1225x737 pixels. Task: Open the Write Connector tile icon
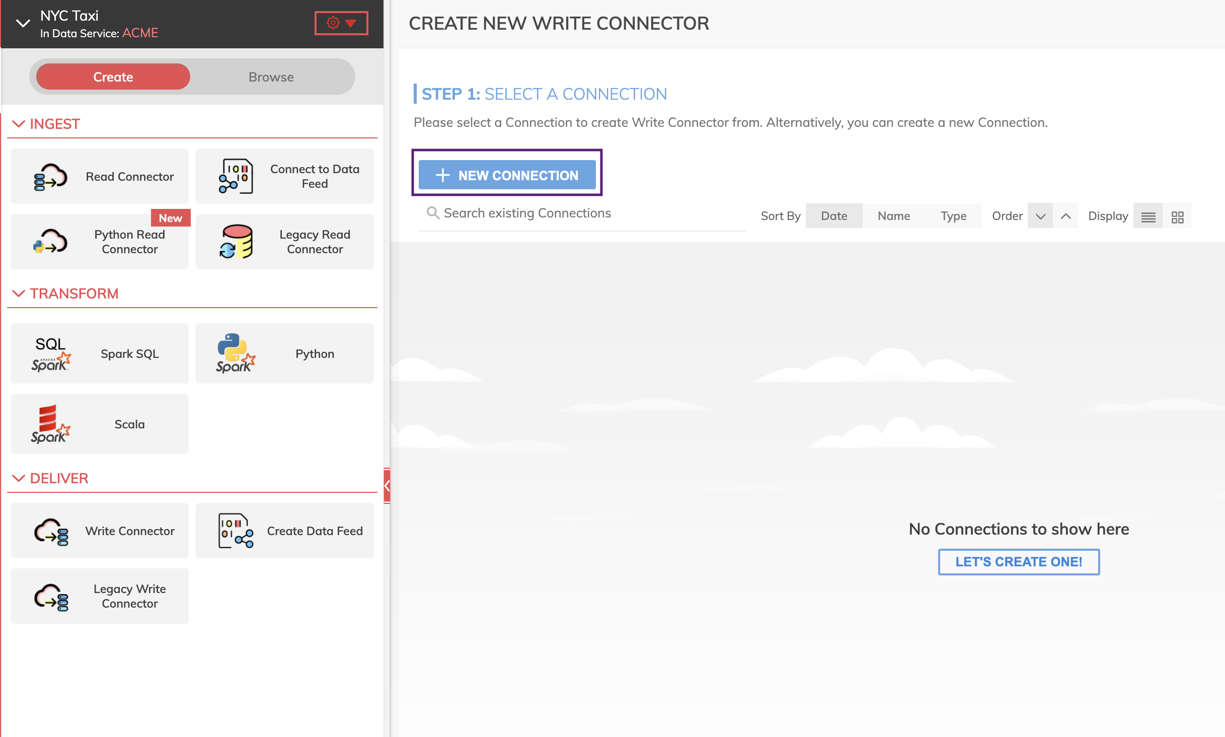click(x=50, y=531)
